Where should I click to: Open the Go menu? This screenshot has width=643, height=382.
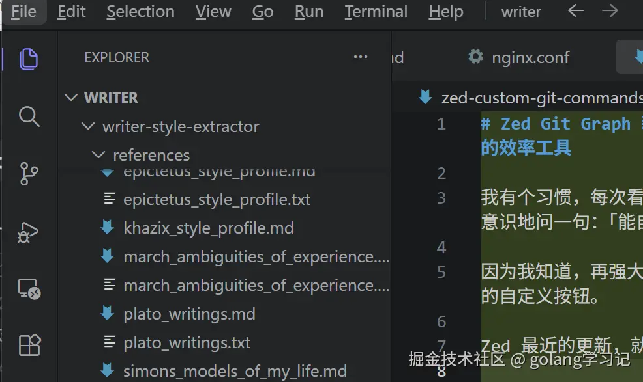tap(262, 12)
